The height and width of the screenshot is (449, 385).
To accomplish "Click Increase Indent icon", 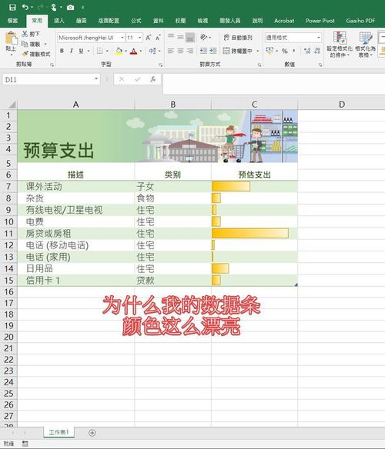I will [x=213, y=51].
